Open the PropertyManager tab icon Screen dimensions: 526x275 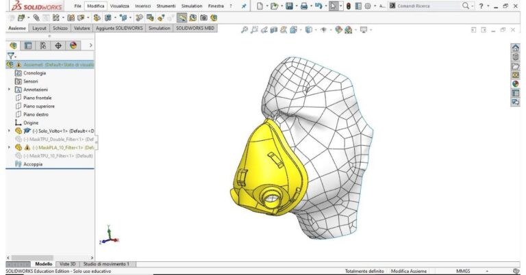[28, 45]
